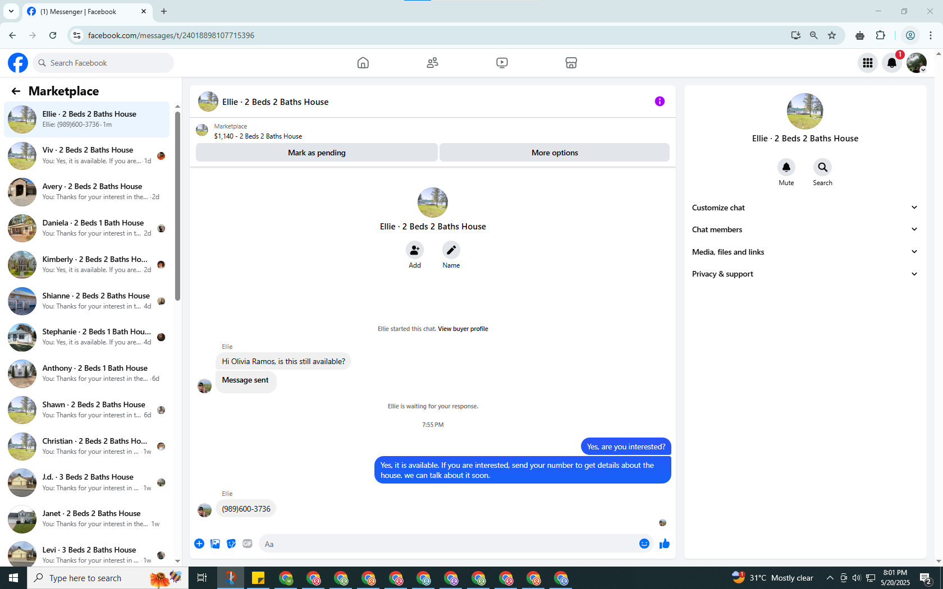Open the notifications bell

click(892, 63)
